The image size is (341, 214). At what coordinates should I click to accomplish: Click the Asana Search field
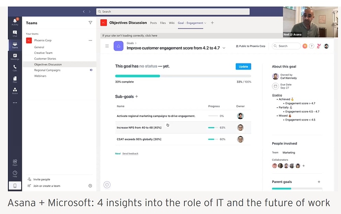coord(286,46)
